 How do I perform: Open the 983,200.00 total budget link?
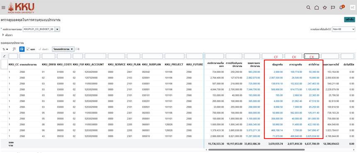(254, 72)
